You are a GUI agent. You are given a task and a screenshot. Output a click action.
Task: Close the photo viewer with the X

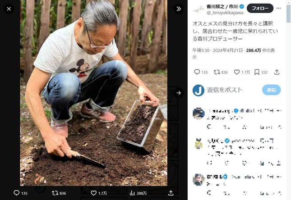point(9,9)
